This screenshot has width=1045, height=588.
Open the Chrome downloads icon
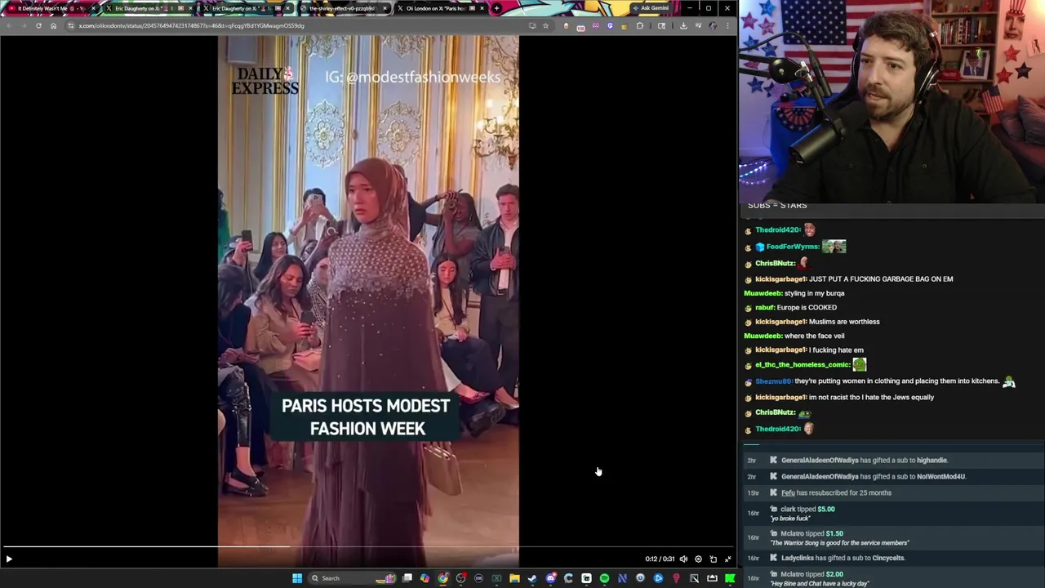[683, 25]
